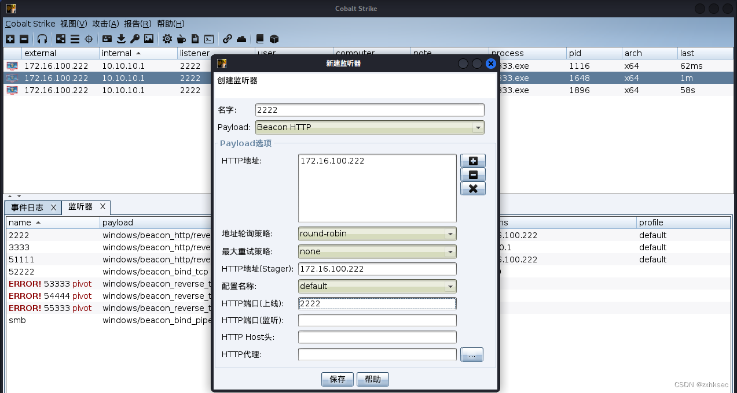Click the cube About toolbar icon

tap(274, 39)
